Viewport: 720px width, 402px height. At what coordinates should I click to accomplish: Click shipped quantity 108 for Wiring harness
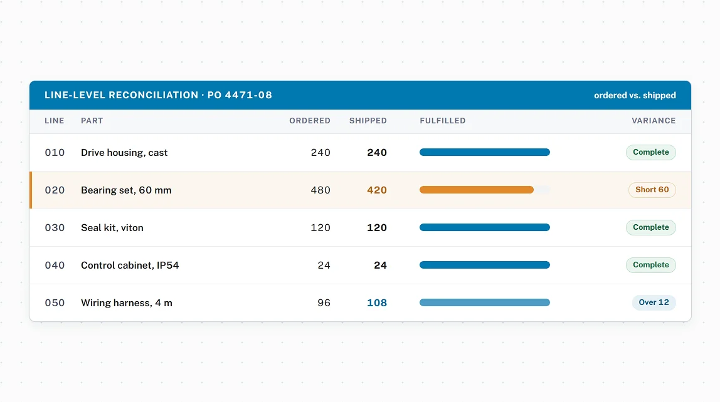[376, 303]
